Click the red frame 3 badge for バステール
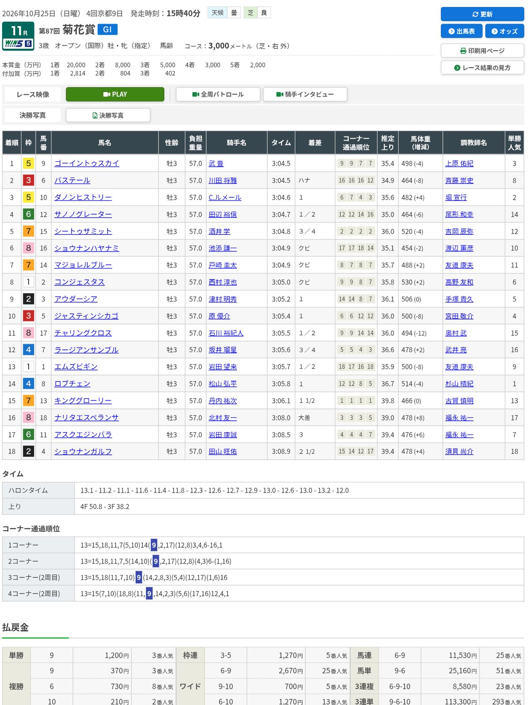 (x=29, y=180)
